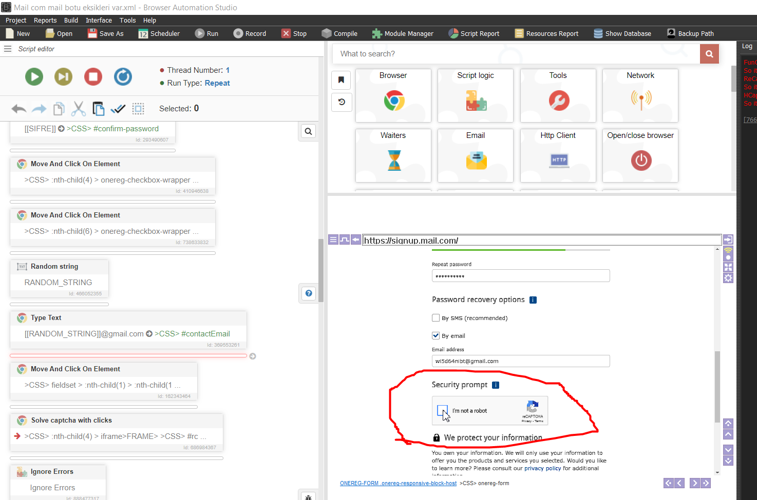
Task: Click the scroll-to-top double-up arrow beside the browser
Action: coord(728,424)
